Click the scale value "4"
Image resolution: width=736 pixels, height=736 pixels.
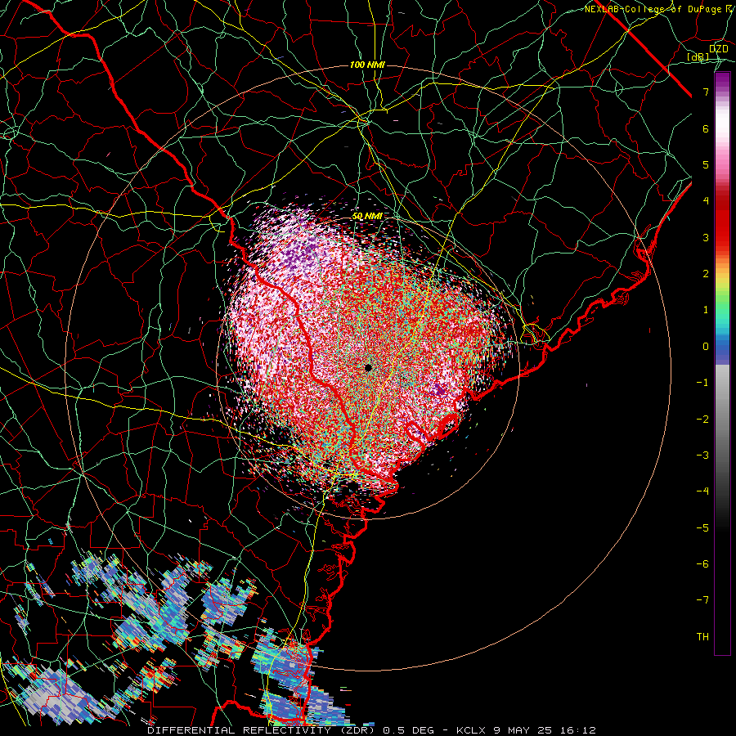tap(706, 201)
